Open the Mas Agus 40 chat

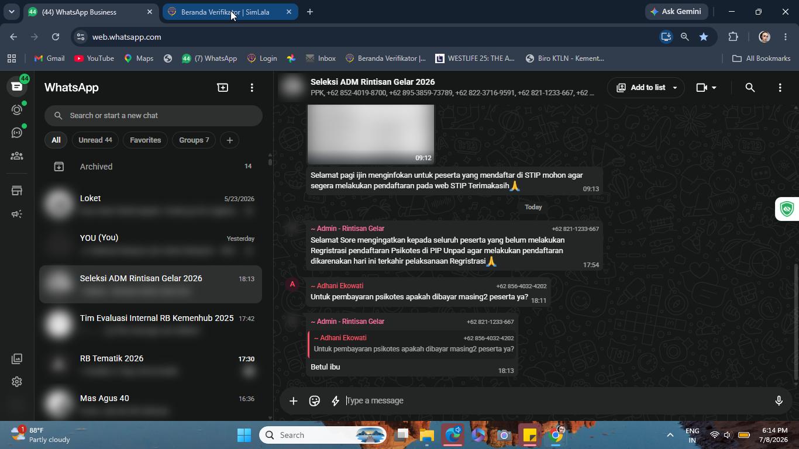tap(151, 405)
